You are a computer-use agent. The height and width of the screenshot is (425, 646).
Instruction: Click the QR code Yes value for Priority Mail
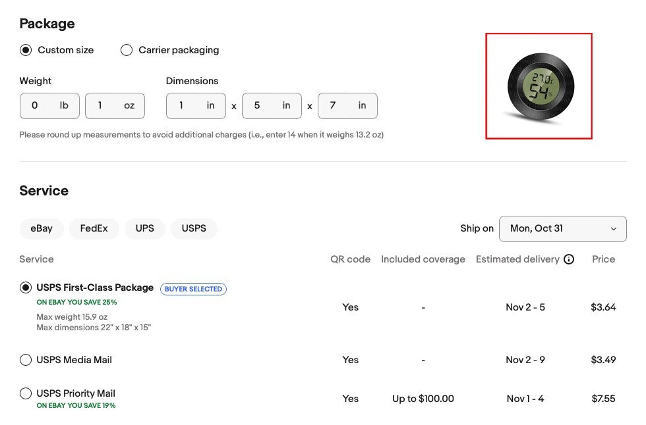350,398
